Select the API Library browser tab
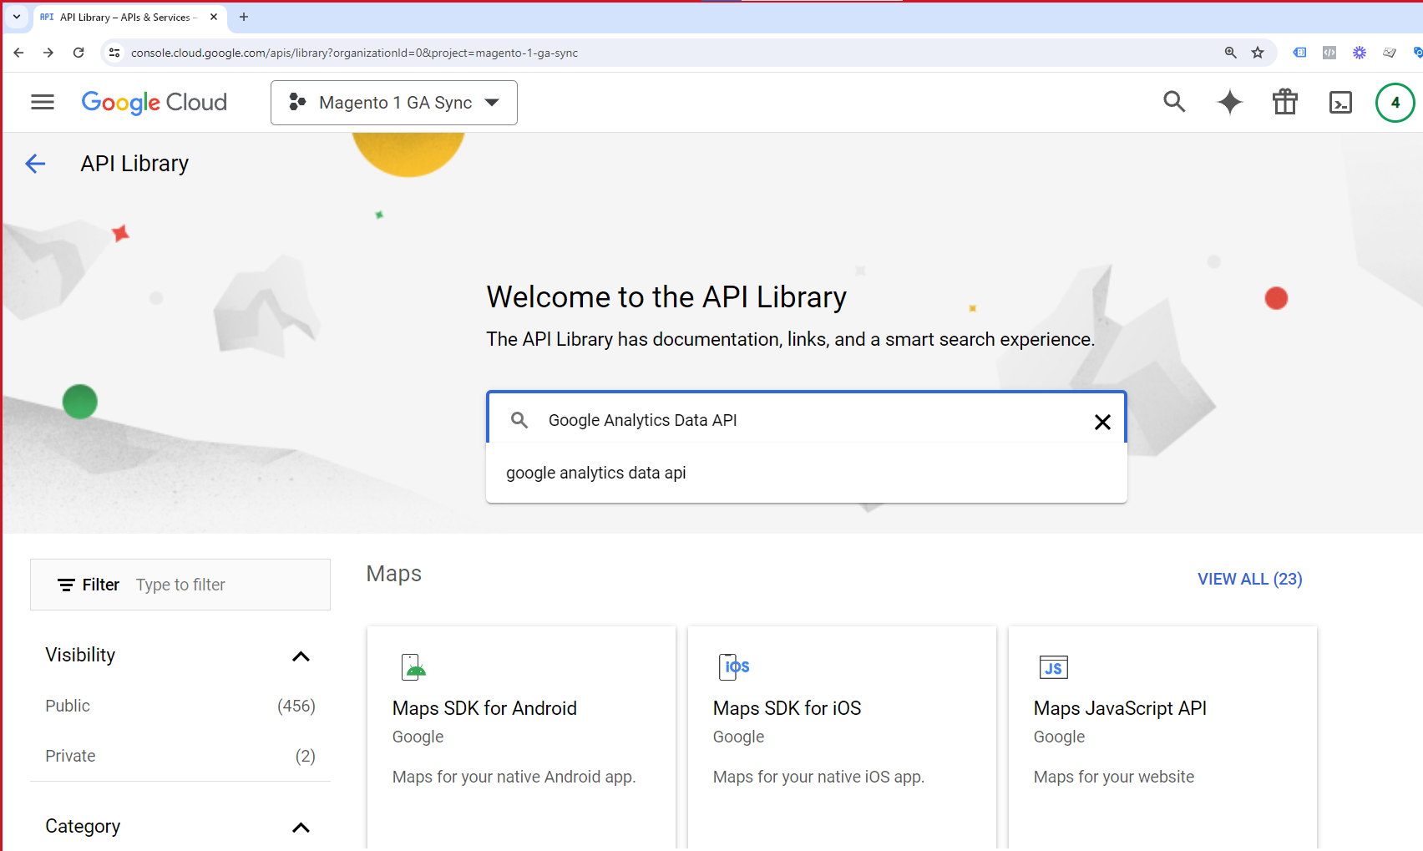The image size is (1423, 851). [x=125, y=17]
